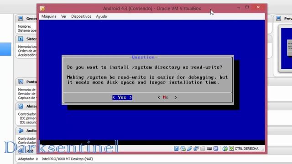The image size is (292, 164).
Task: Open the Ver menu
Action: [x=64, y=16]
